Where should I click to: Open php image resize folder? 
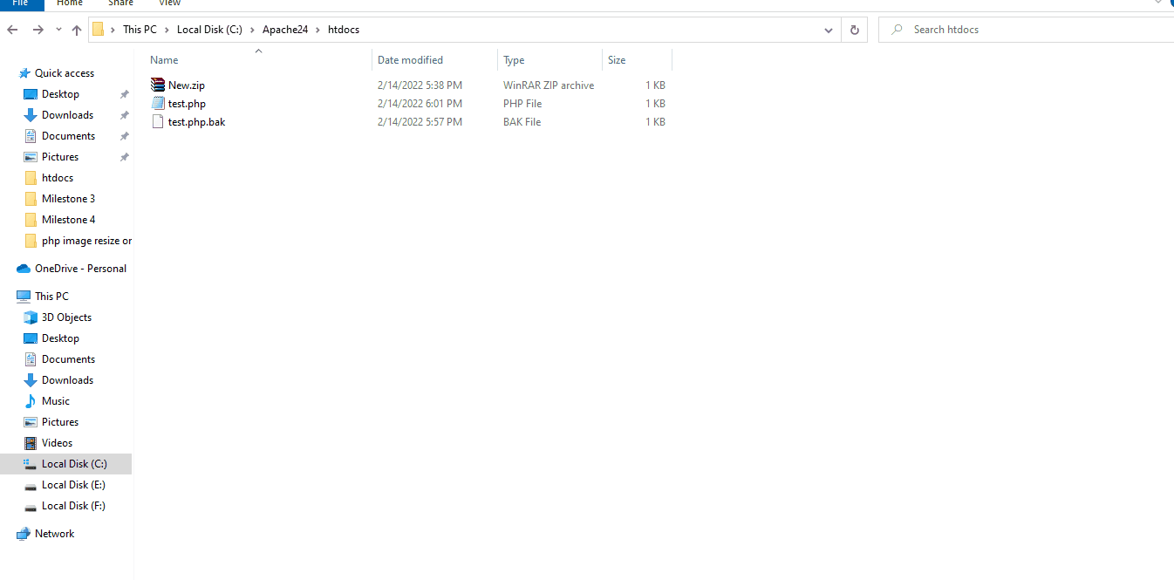(x=86, y=241)
